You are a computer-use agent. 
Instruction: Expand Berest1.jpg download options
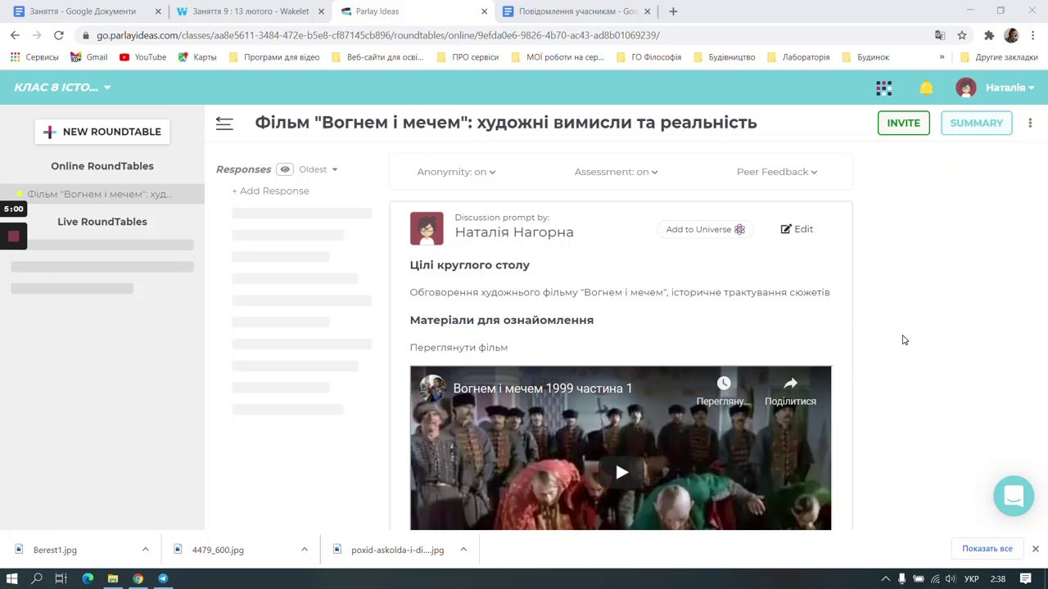(145, 550)
